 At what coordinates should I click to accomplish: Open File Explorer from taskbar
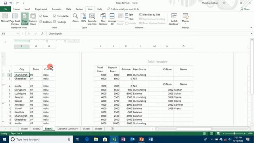[x=96, y=139]
